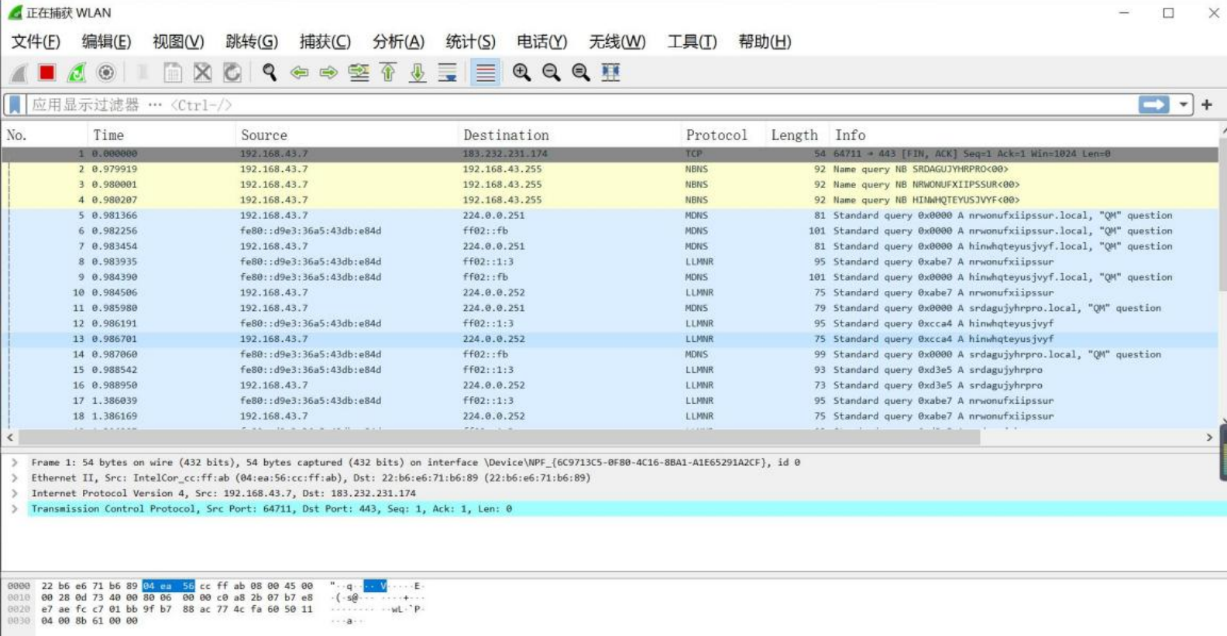Sort by the Time column header
1227x636 pixels.
click(x=162, y=135)
